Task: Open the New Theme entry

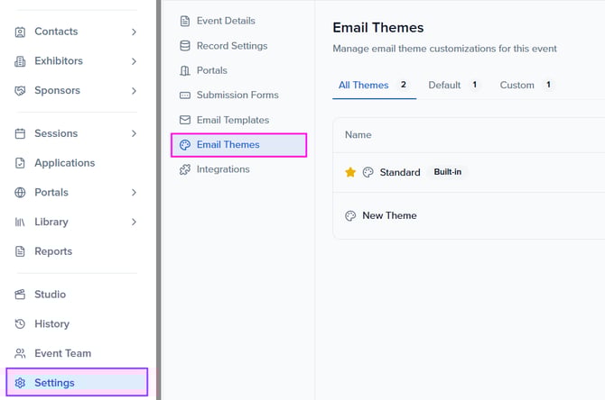Action: (x=389, y=216)
